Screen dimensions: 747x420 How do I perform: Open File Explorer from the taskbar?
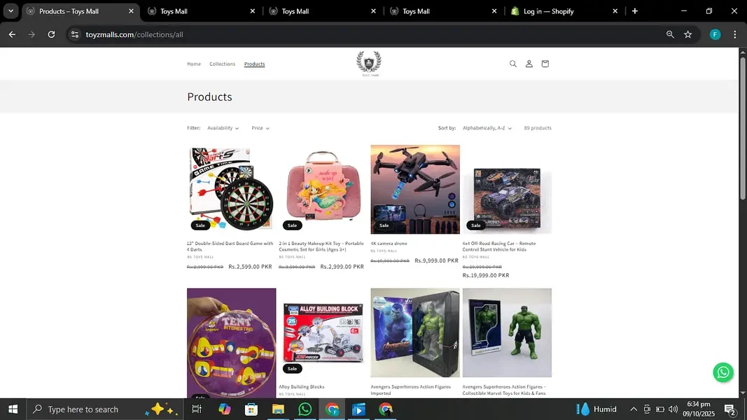(278, 409)
